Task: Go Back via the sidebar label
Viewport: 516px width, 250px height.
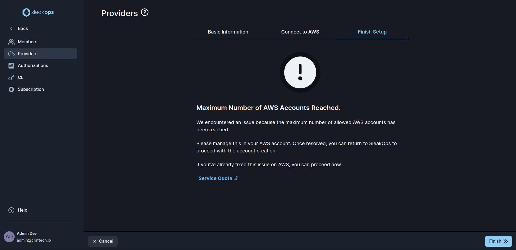Action: (23, 28)
